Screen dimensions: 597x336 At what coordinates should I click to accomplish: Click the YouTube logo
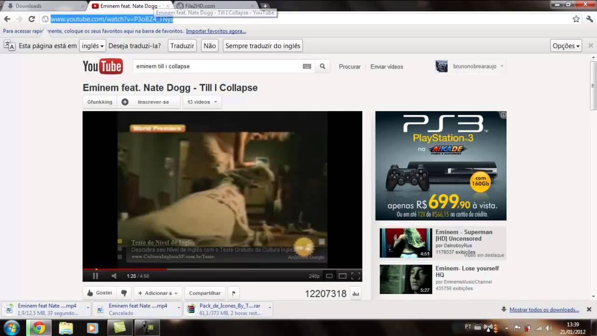point(103,66)
